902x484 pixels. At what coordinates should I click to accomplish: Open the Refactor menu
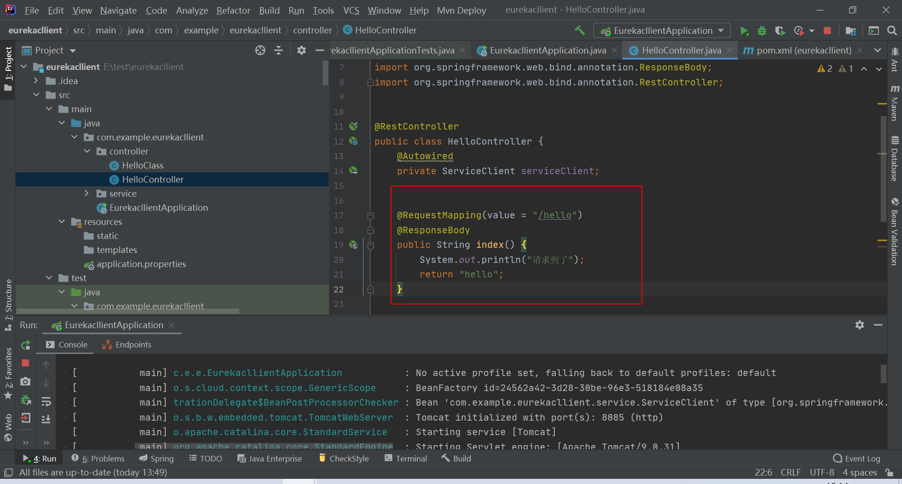(x=233, y=10)
